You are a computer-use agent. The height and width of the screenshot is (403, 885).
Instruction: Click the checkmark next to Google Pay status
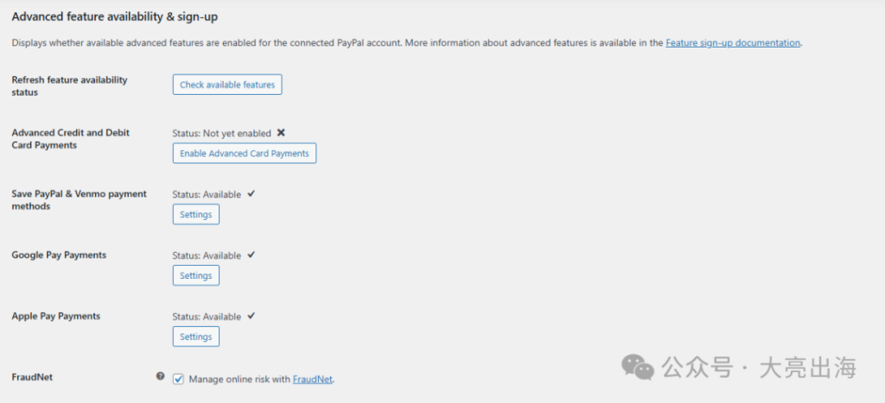pos(251,255)
